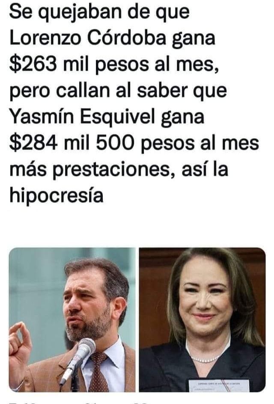Viewport: 274px width, 404px height.
Task: Click the $263 mil amount in the text
Action: (x=49, y=64)
